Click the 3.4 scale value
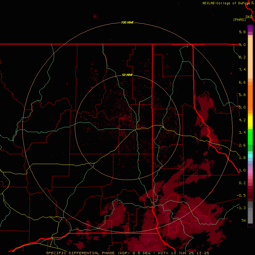The image size is (255, 255). [x=242, y=133]
